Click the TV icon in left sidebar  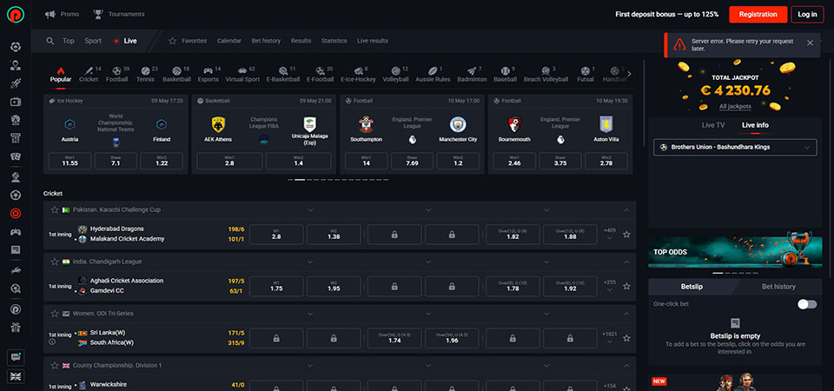(16, 103)
